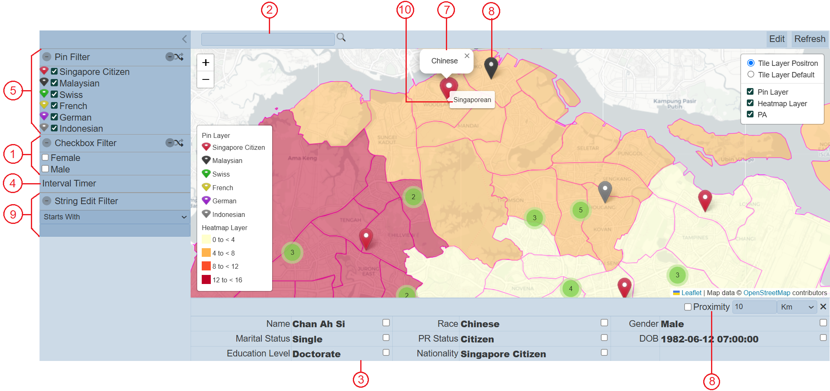Click the Edit menu button

[776, 39]
